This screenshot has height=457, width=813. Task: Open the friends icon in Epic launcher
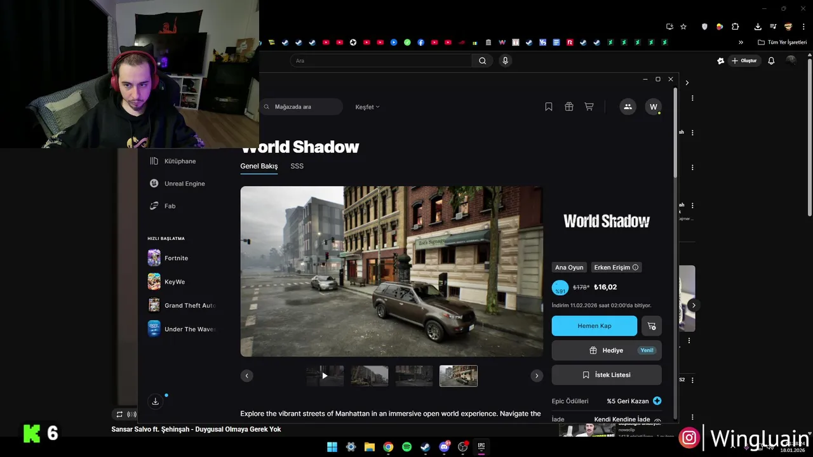coord(628,107)
